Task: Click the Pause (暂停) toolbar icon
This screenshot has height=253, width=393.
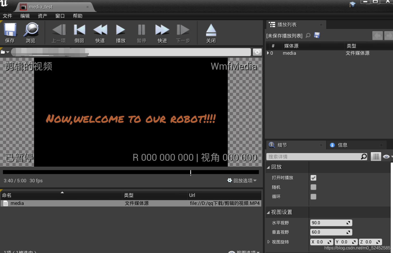Action: coord(142,30)
